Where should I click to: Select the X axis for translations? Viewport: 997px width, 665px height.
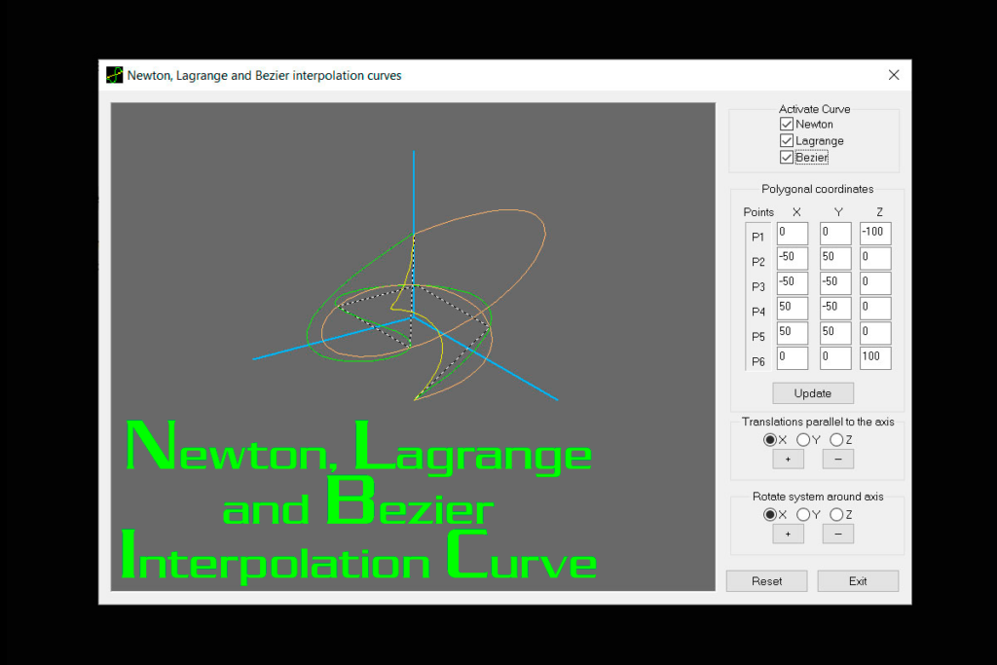point(769,439)
